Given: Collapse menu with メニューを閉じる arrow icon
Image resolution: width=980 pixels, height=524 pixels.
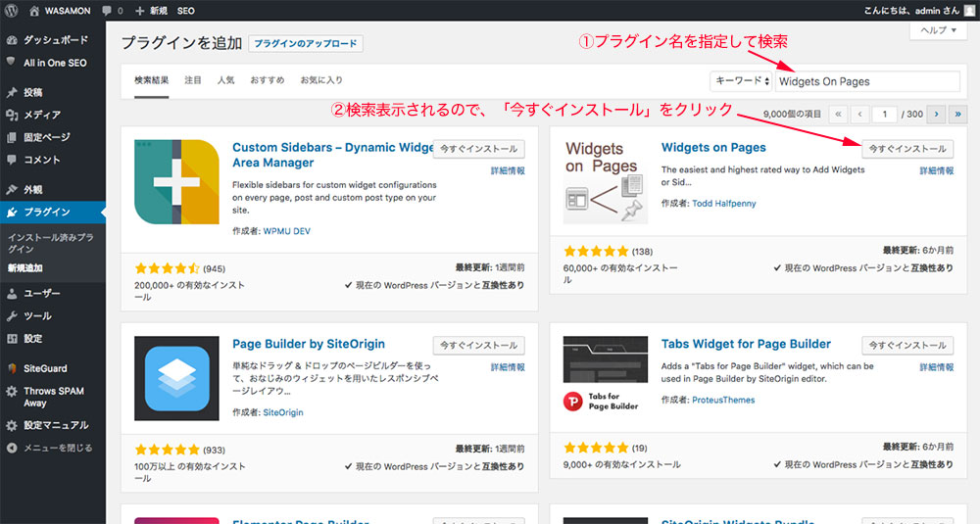Looking at the screenshot, I should (12, 448).
